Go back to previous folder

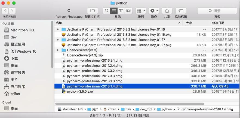pyautogui.click(x=5, y=11)
